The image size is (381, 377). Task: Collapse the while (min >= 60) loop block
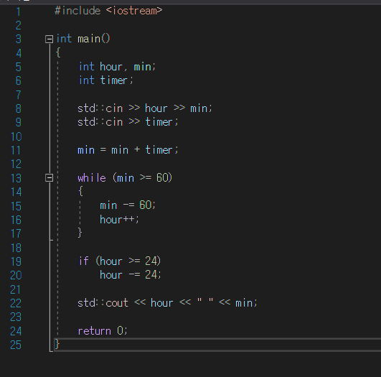coord(50,178)
